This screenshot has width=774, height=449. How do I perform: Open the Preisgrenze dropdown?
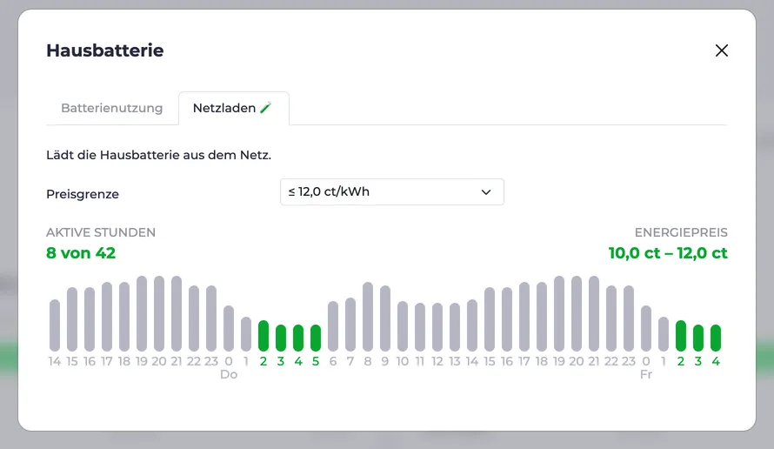[x=392, y=191]
